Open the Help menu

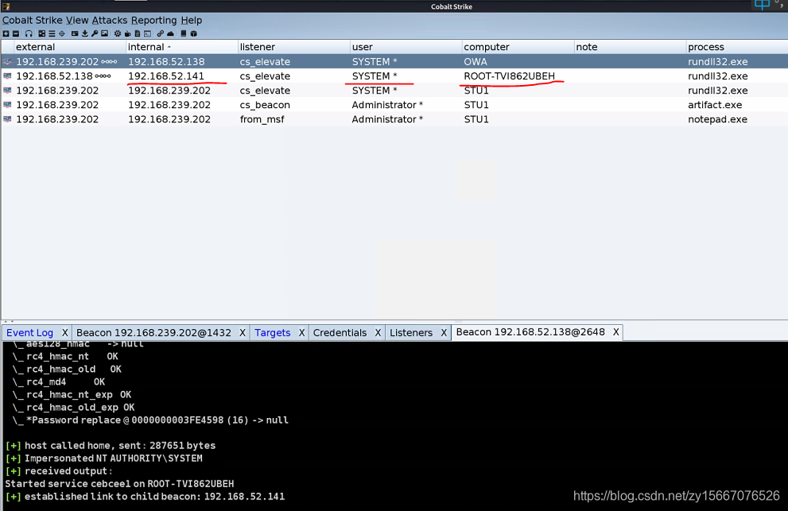pos(192,21)
